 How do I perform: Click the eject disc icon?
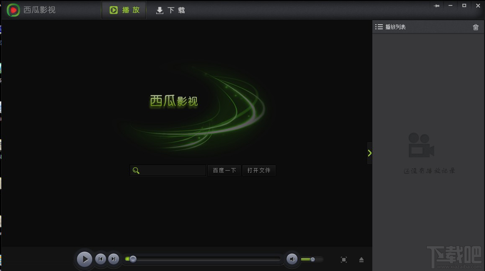[x=361, y=259]
